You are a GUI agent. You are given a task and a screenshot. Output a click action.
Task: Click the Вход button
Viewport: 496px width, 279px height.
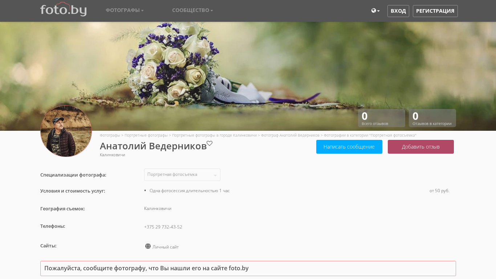[398, 11]
